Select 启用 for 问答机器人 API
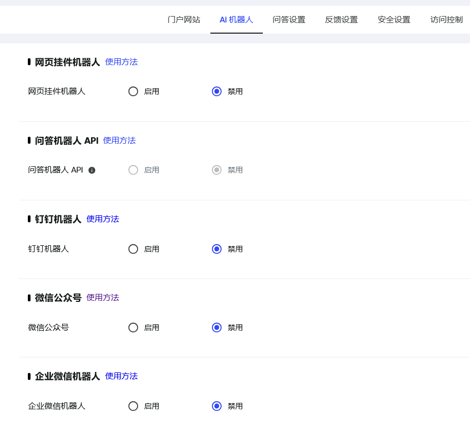 (x=133, y=170)
